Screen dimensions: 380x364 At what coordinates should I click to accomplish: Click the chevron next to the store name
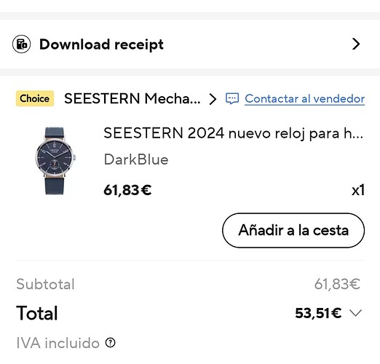213,99
